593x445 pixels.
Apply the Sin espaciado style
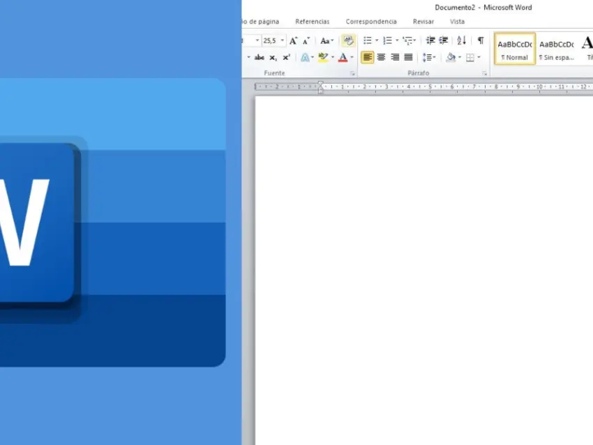point(556,49)
